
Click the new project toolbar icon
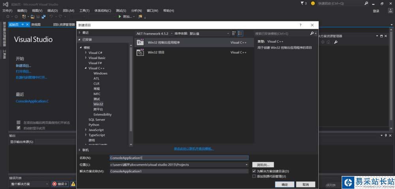coord(24,17)
